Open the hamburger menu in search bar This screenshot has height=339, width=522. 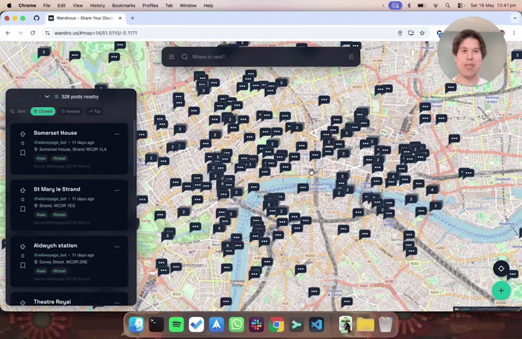[x=172, y=57]
